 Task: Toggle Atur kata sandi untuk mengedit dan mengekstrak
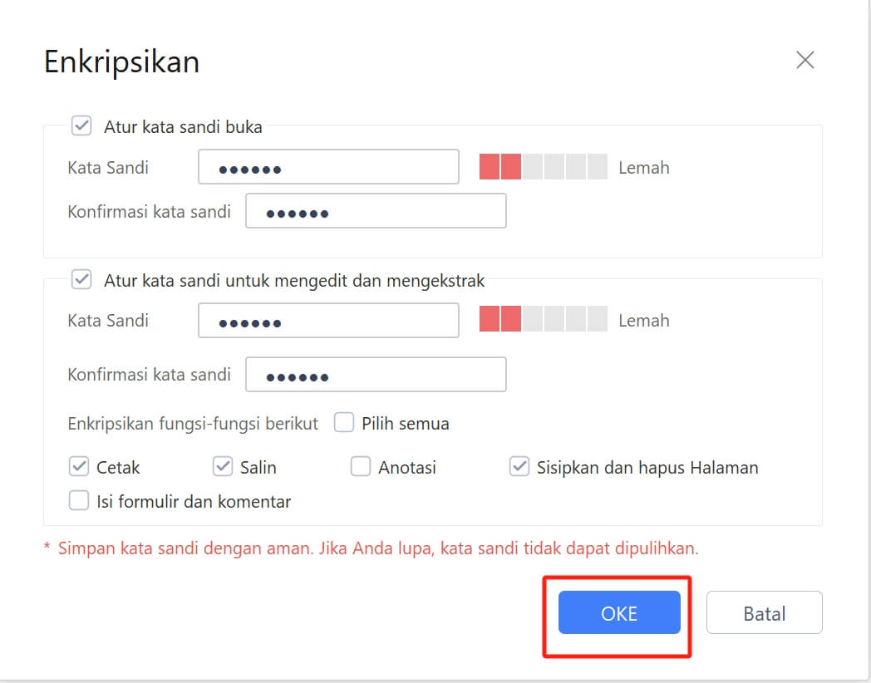pyautogui.click(x=81, y=280)
